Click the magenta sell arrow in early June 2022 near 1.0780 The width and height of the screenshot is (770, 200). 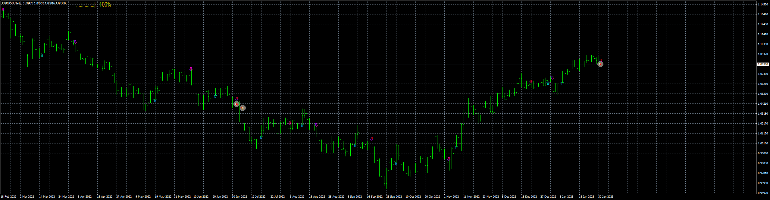191,69
